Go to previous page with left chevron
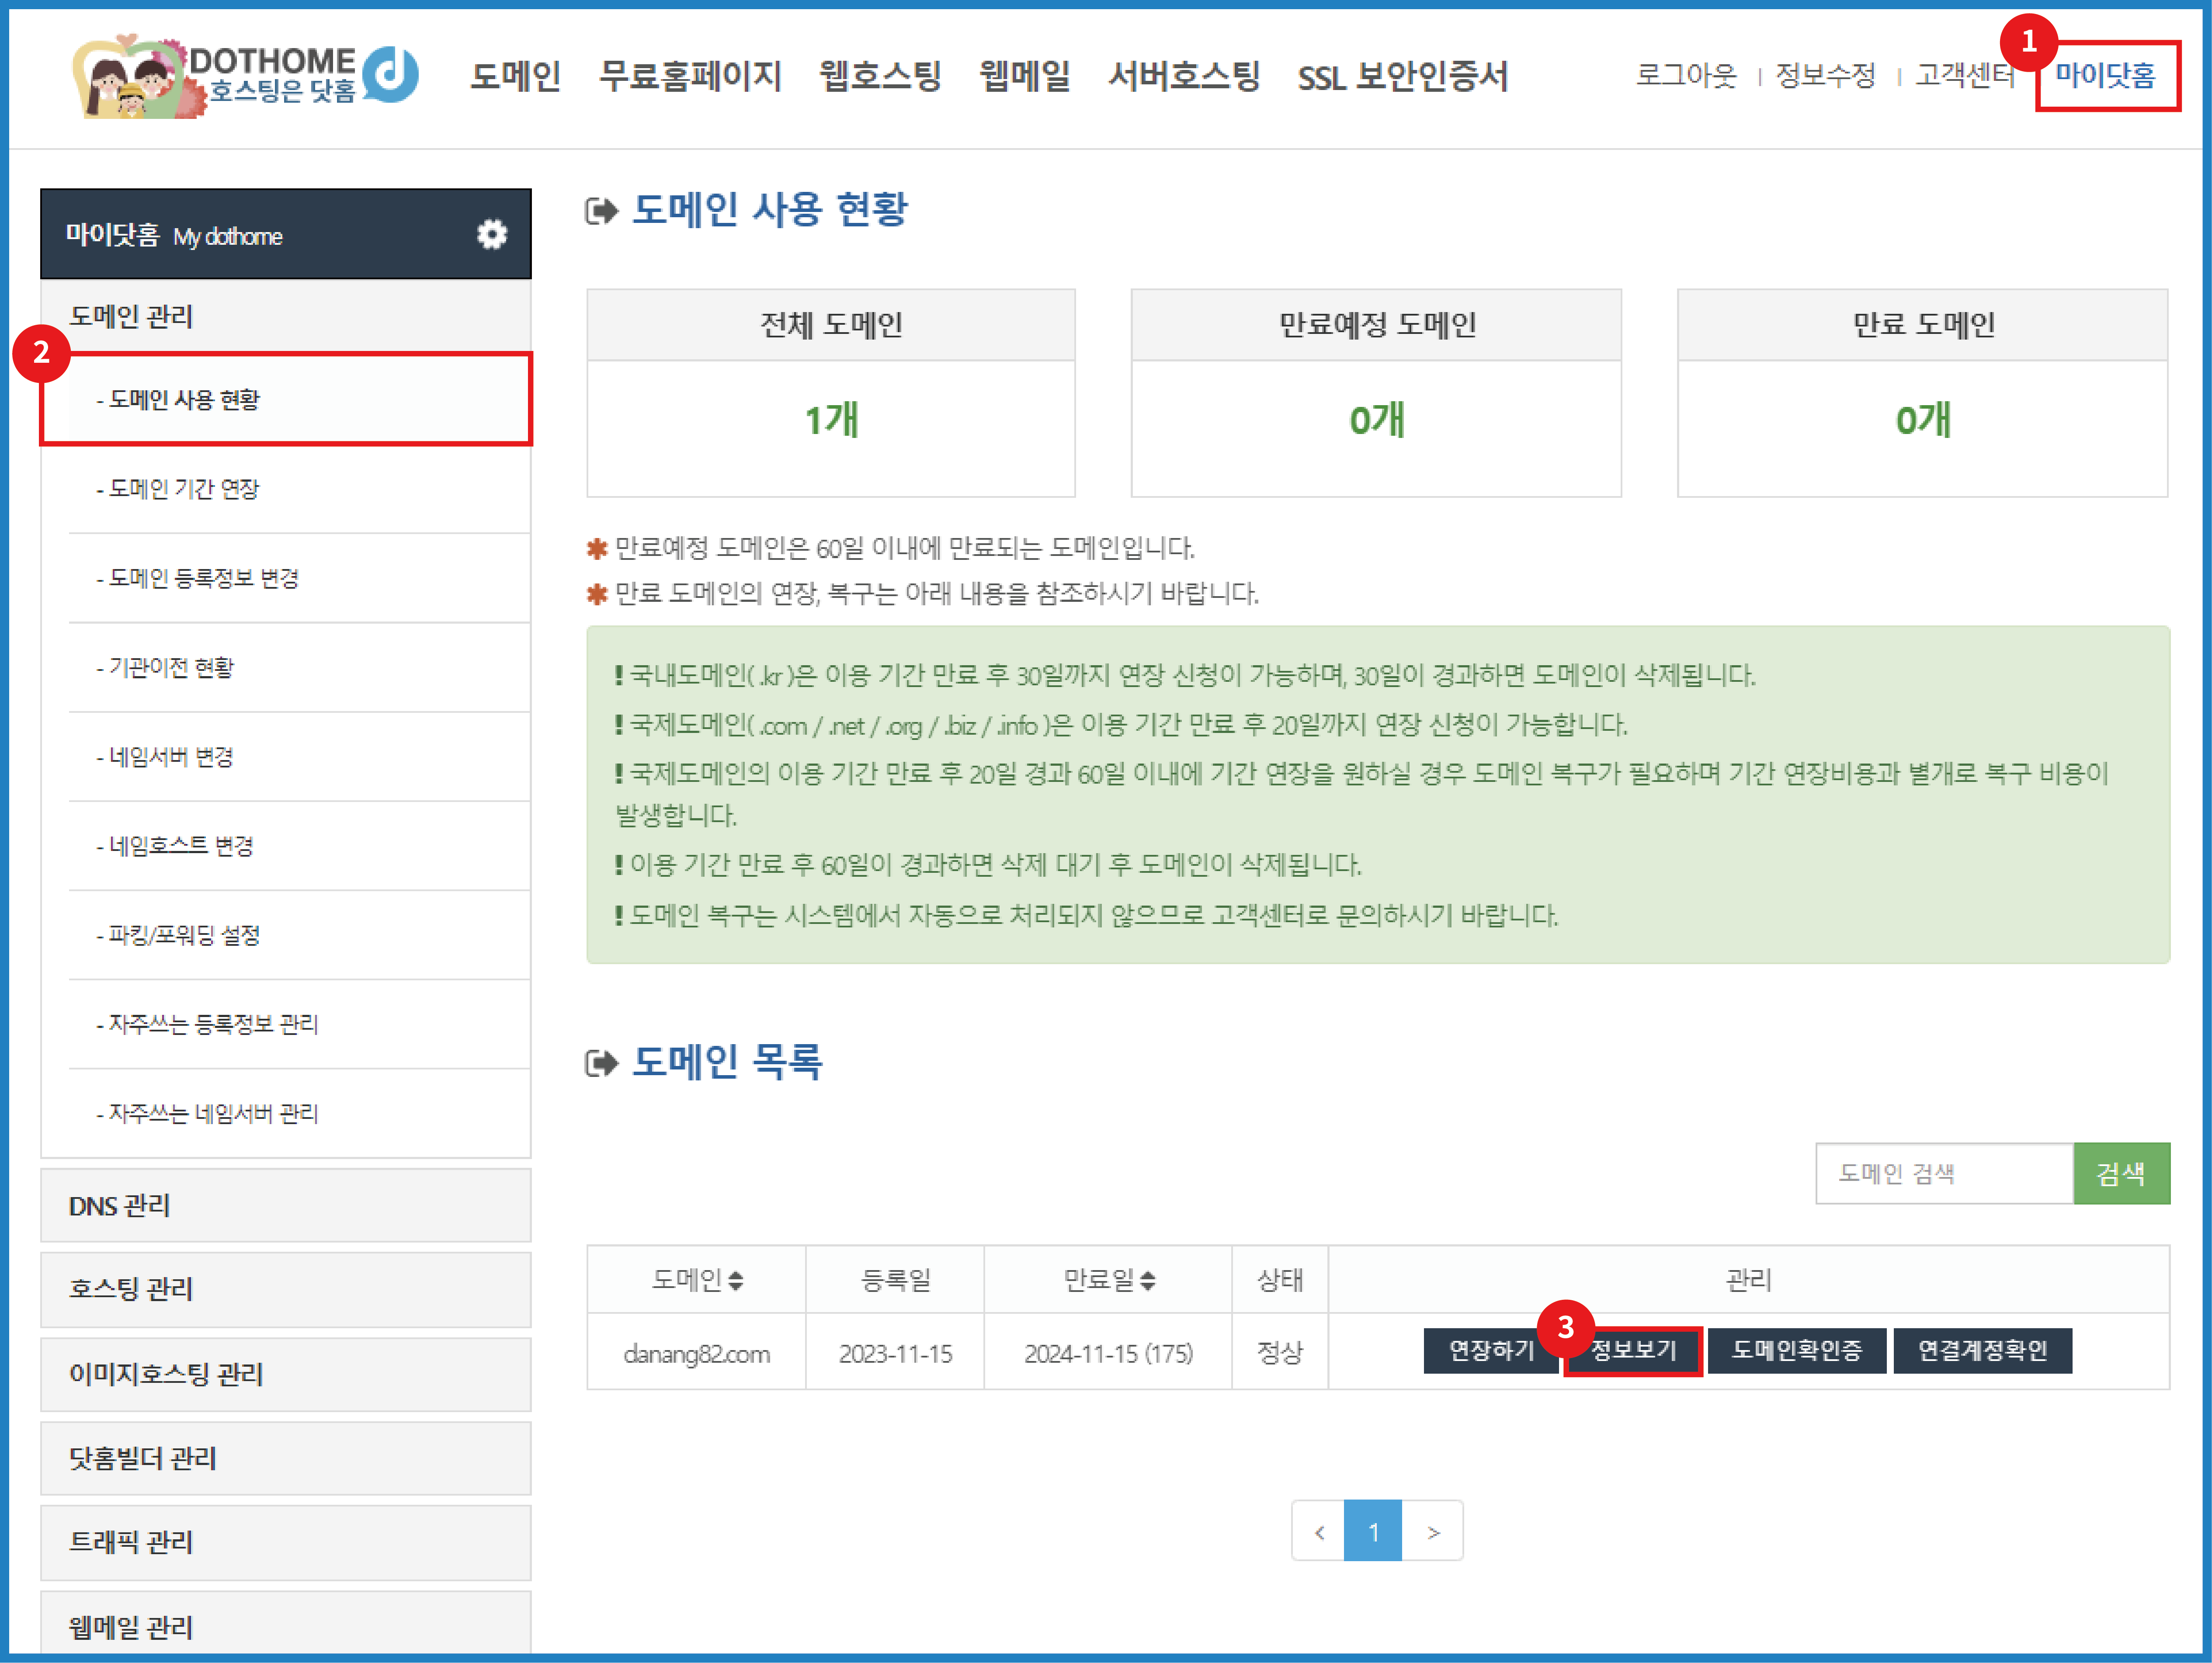 (1319, 1532)
